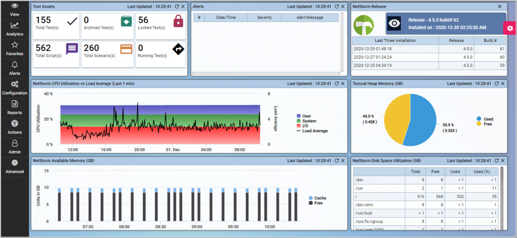The height and width of the screenshot is (238, 517).
Task: Close the Tomcat Heap Memory widget
Action: tap(503, 83)
